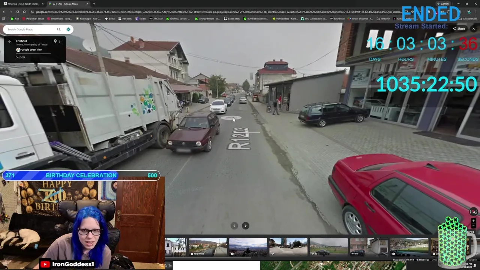The height and width of the screenshot is (270, 480).
Task: Click the Share button in Street View
Action: 459,29
